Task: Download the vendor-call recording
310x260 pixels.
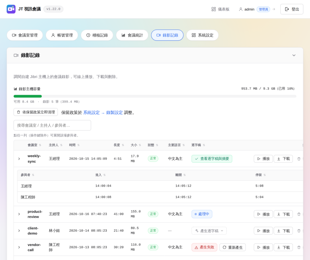Action: (x=283, y=247)
